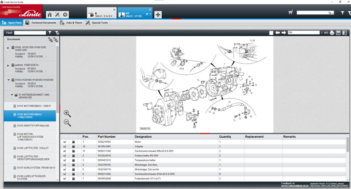Open the gear settings icon in header
This screenshot has height=189, width=351.
[x=65, y=15]
